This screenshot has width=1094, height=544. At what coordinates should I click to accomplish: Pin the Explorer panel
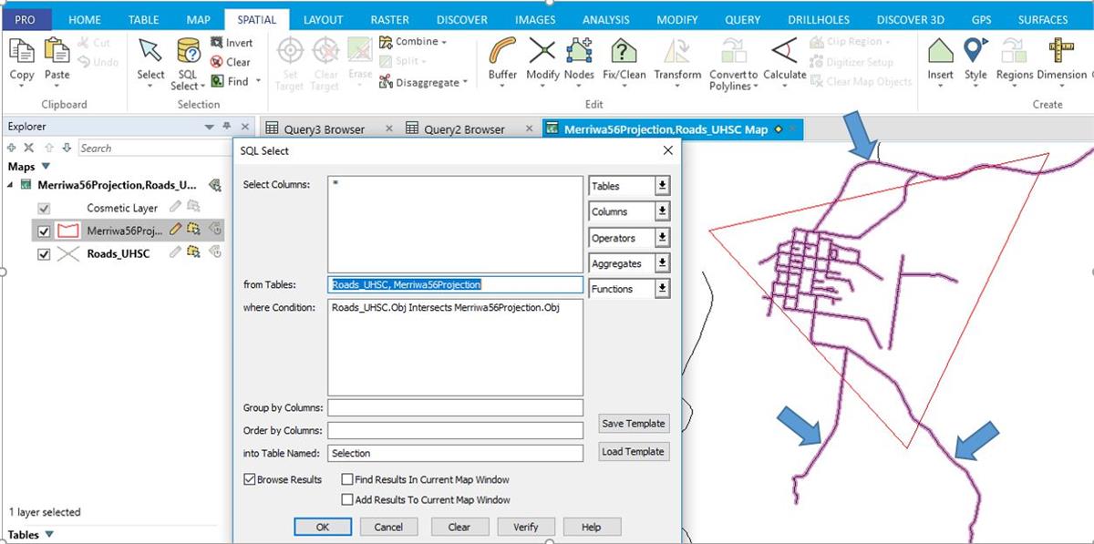[x=227, y=128]
